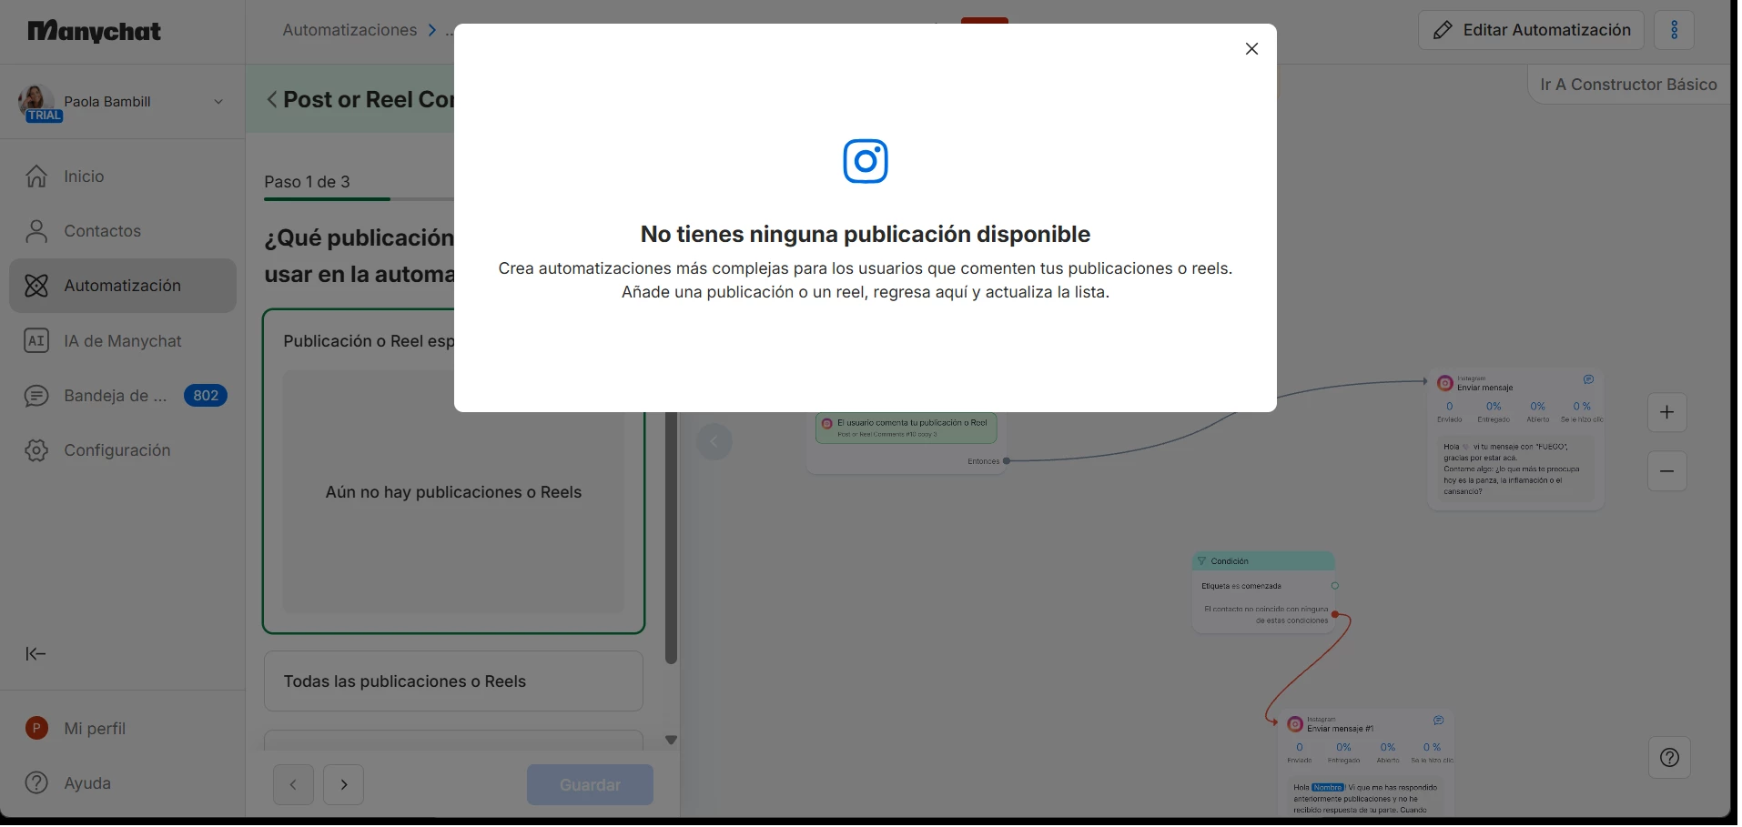This screenshot has height=827, width=1742.
Task: Click the Etiqueta es comenzada output connector
Action: coord(1335,586)
